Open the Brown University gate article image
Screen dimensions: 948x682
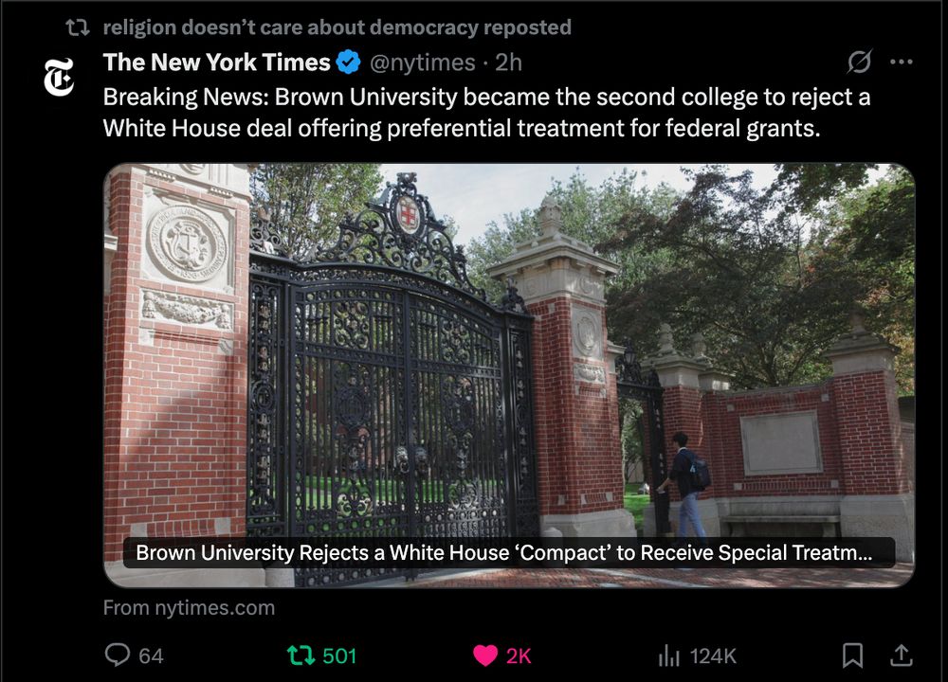[509, 375]
